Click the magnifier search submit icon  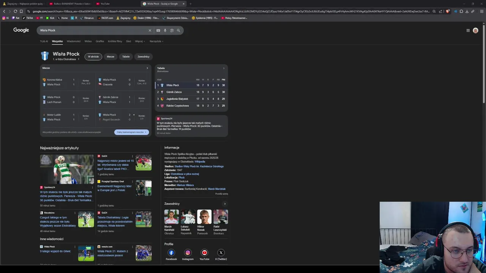coord(178,30)
